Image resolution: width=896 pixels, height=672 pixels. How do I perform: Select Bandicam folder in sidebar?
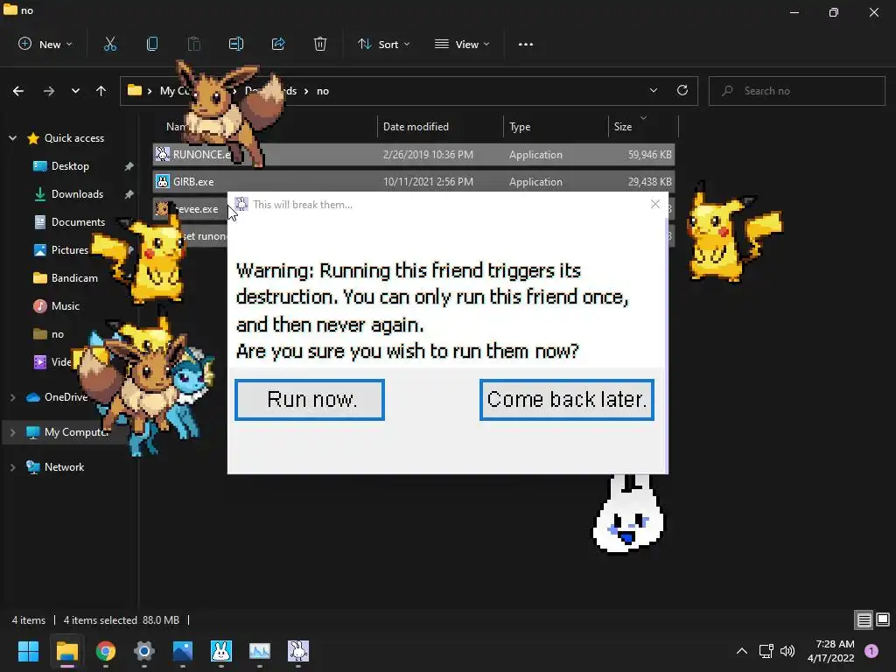pos(74,278)
